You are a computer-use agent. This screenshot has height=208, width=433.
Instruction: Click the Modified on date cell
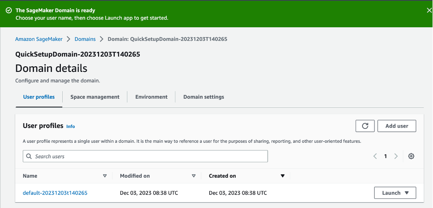pyautogui.click(x=149, y=193)
